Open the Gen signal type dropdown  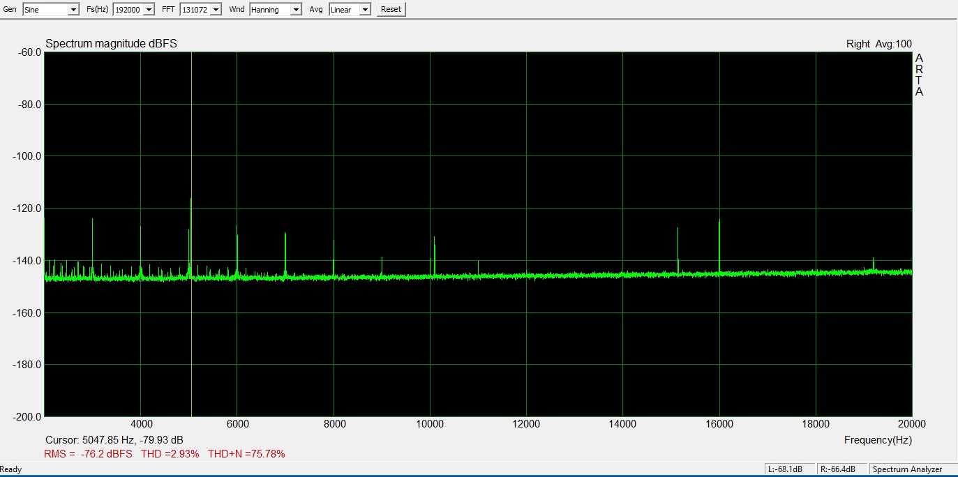click(x=51, y=10)
